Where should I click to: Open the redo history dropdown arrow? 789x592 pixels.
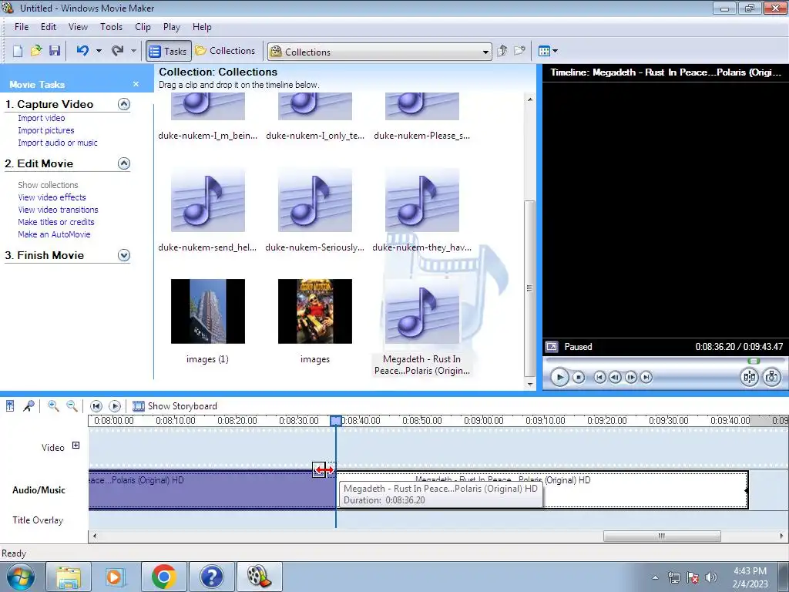[x=133, y=51]
